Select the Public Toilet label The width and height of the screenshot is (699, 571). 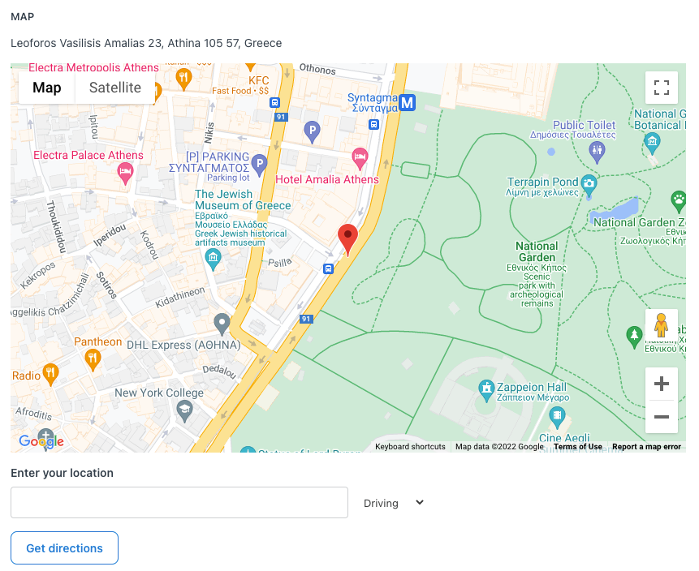[584, 125]
